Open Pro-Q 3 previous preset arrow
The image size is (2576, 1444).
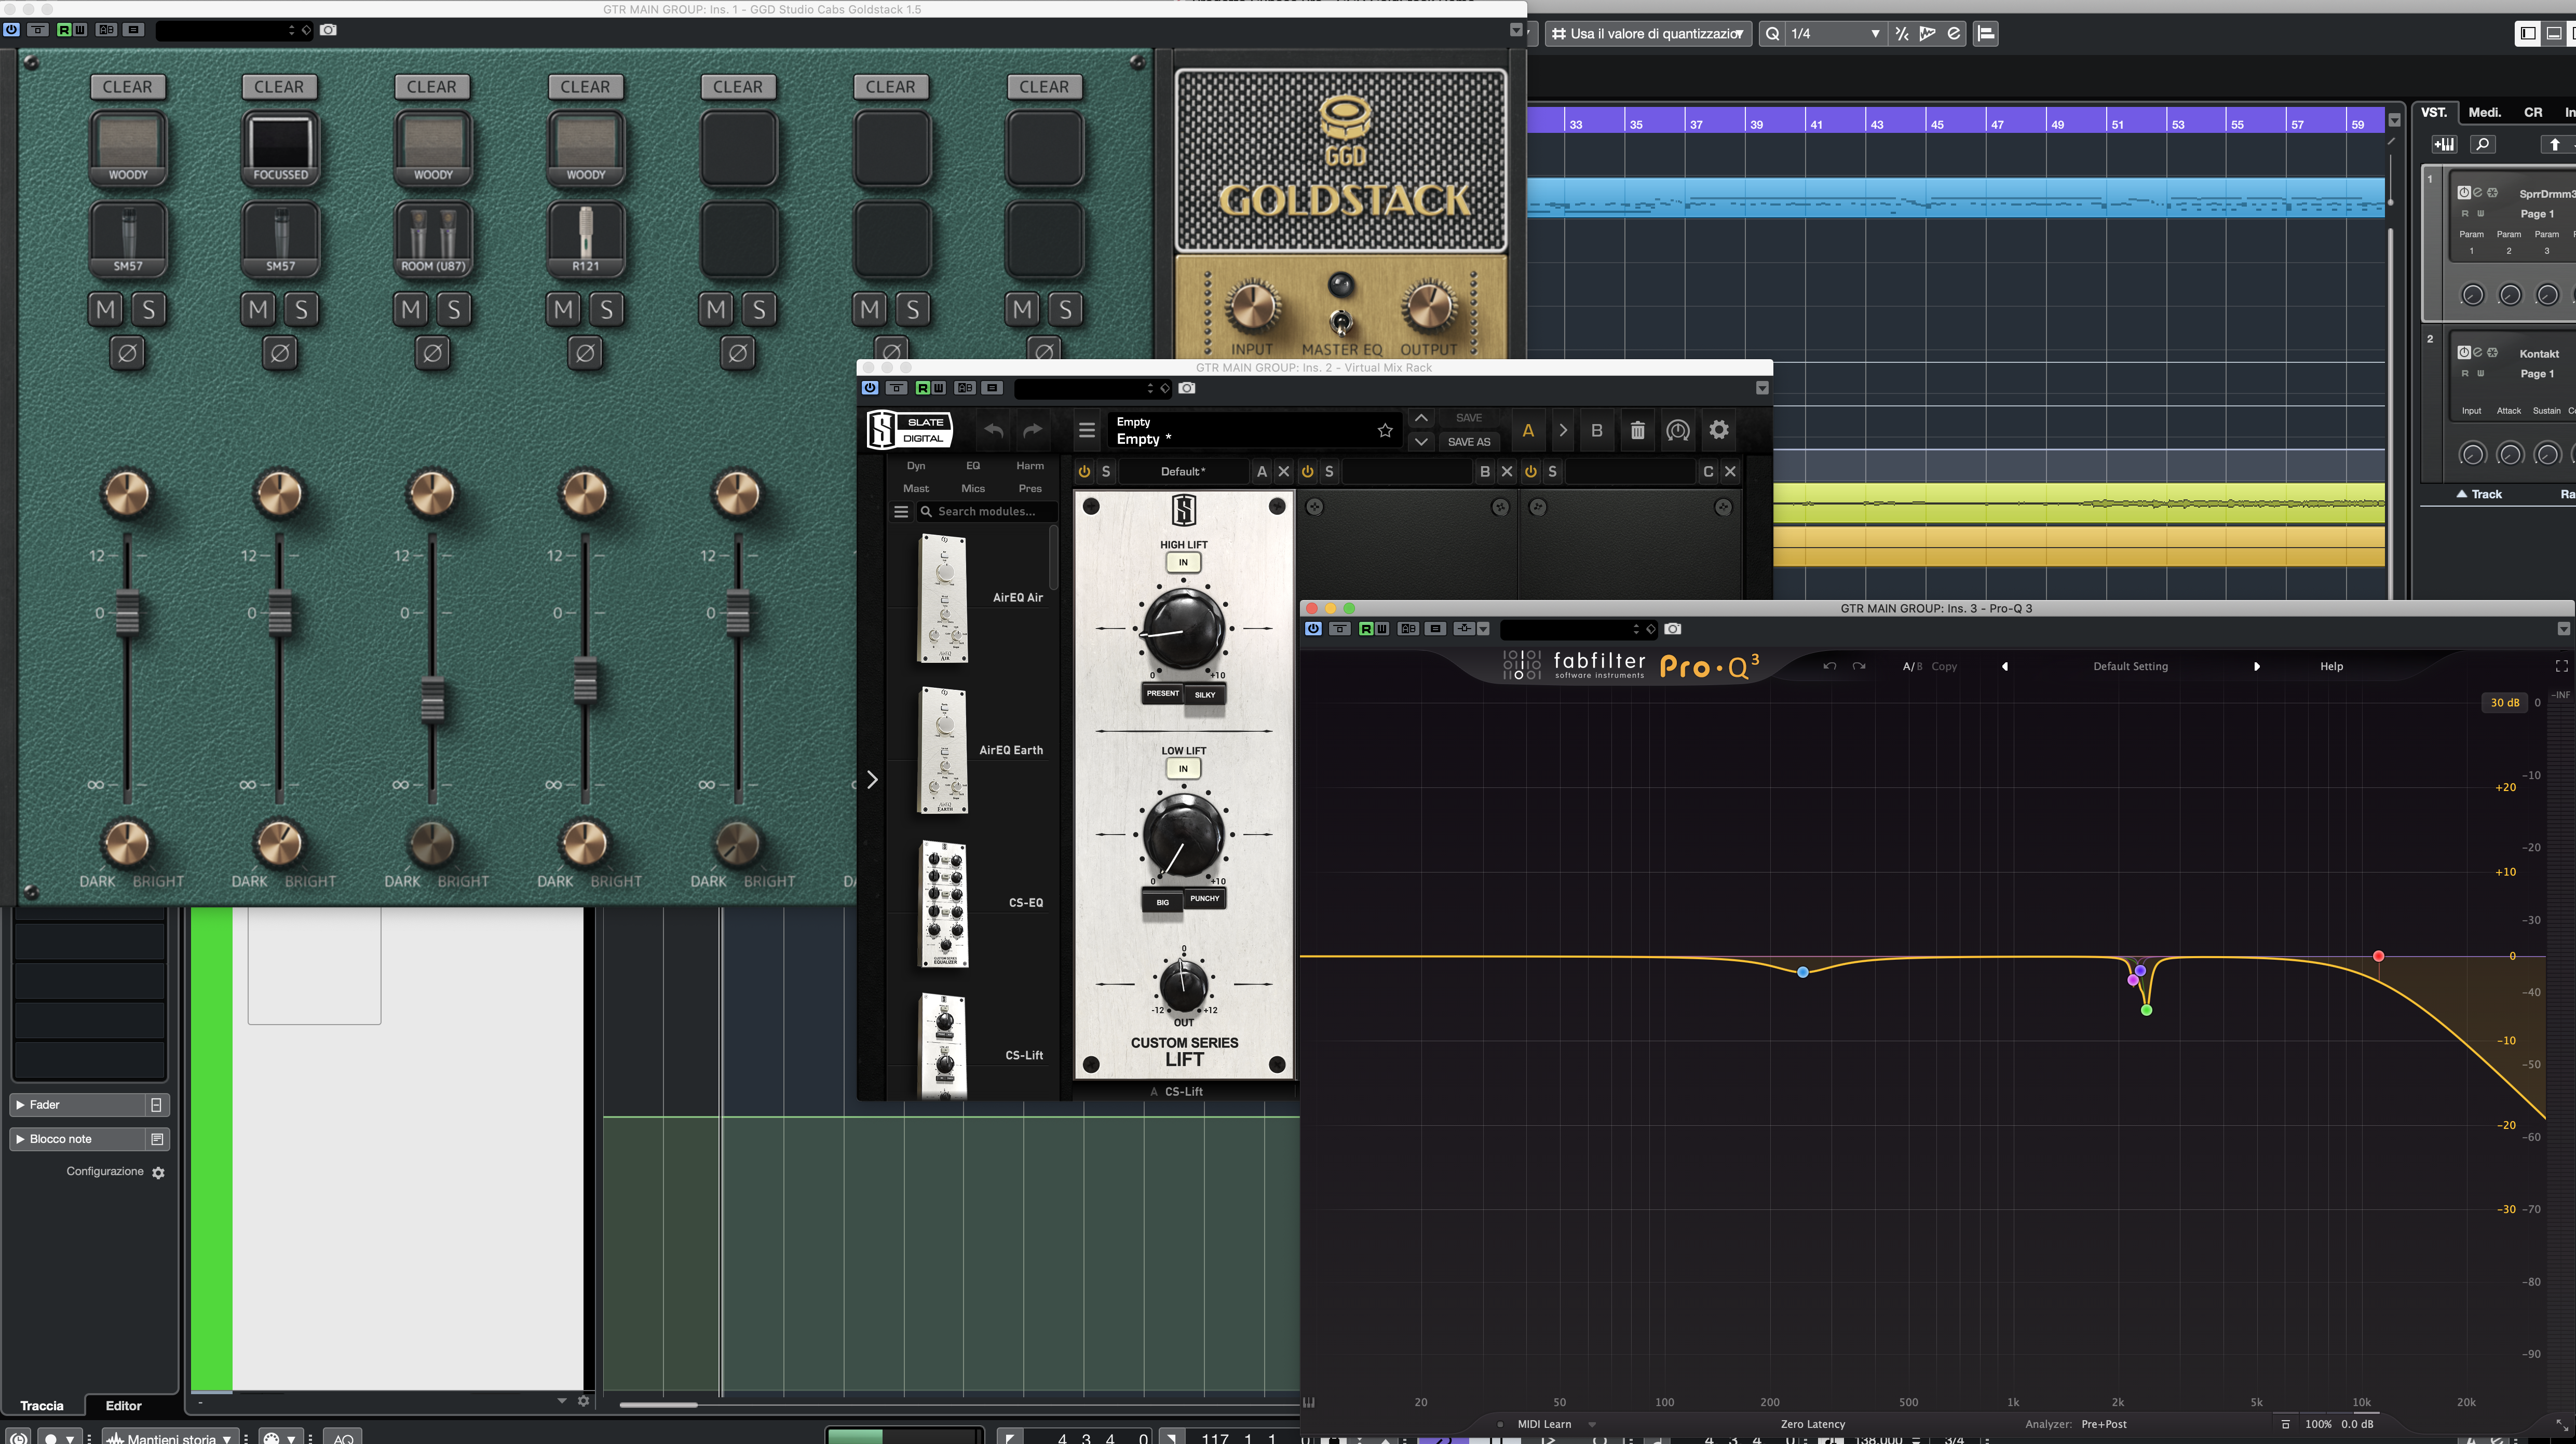click(x=2005, y=667)
